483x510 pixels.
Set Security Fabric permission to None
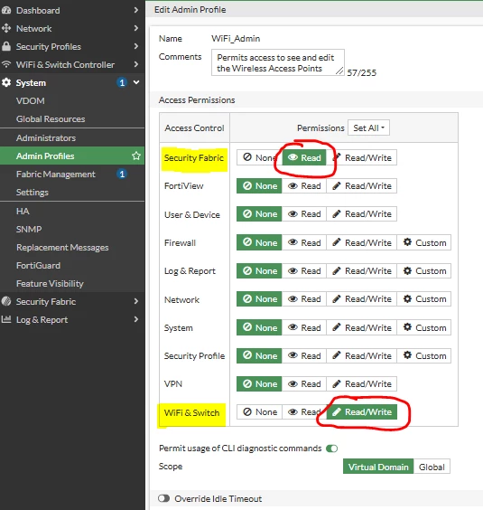(259, 157)
